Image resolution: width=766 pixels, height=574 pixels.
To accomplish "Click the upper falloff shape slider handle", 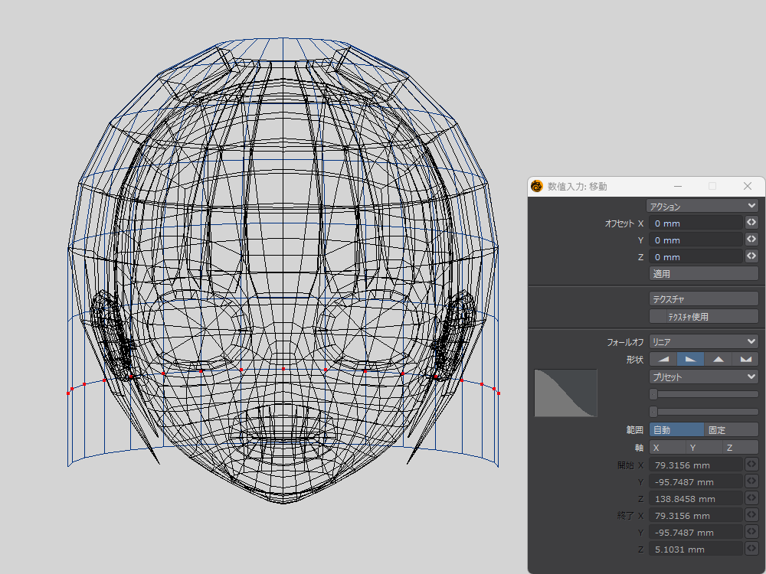I will pos(653,394).
